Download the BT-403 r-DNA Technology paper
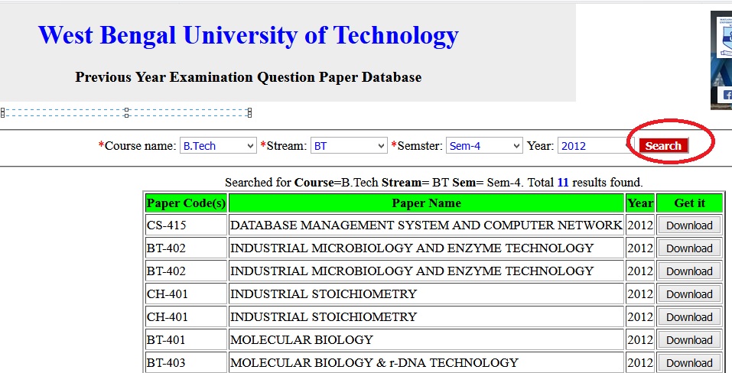 coord(689,363)
